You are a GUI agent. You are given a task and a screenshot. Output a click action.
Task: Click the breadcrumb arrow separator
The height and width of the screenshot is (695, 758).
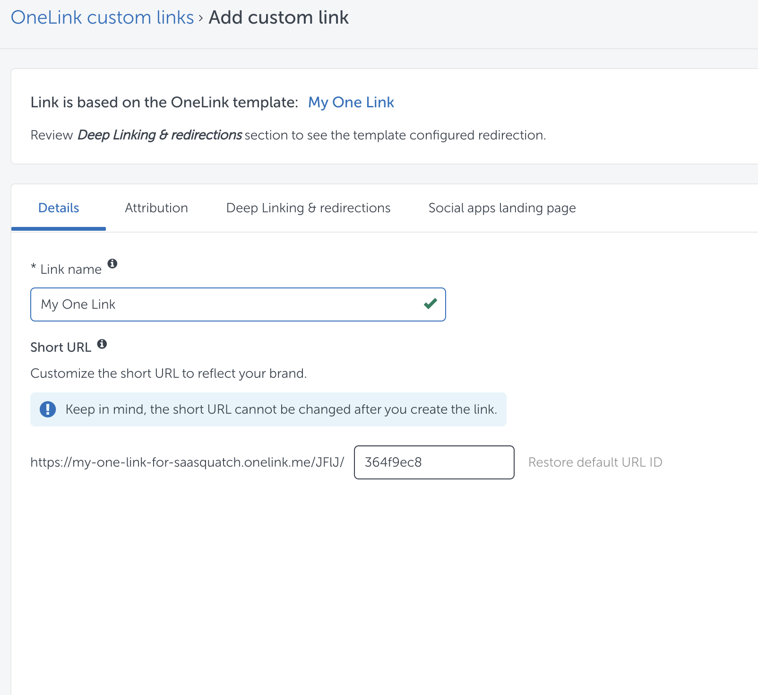click(201, 18)
